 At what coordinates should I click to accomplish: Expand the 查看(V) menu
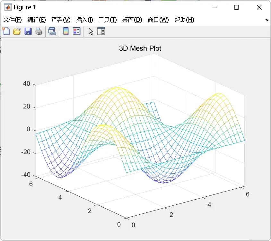(61, 20)
